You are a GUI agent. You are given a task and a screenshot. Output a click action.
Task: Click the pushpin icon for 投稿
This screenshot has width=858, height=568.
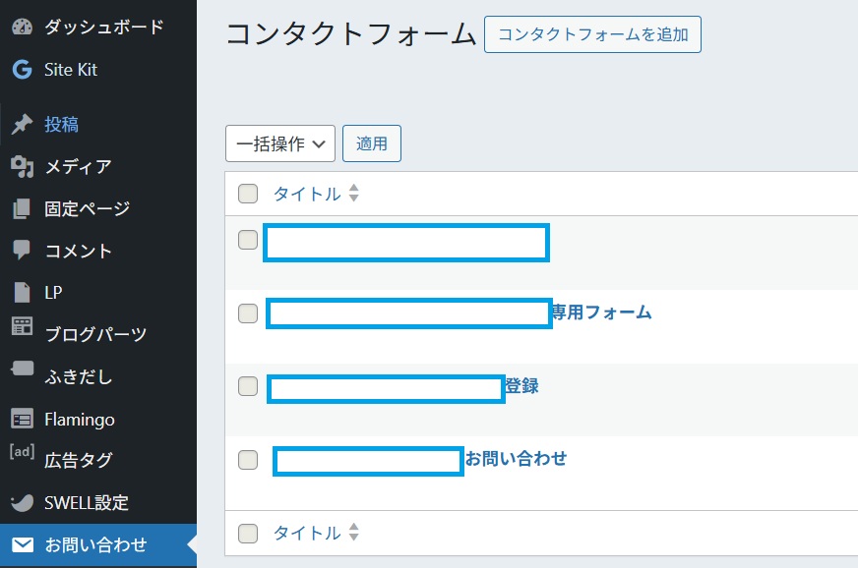[x=22, y=125]
